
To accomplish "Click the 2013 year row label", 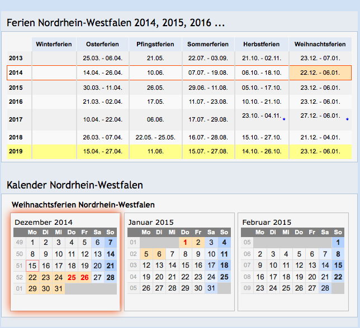I will (16, 58).
